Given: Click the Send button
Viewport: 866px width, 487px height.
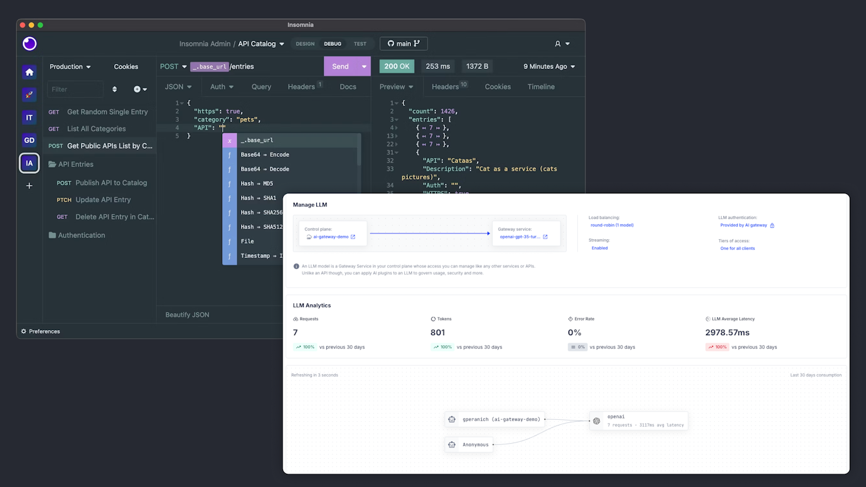Looking at the screenshot, I should 339,66.
